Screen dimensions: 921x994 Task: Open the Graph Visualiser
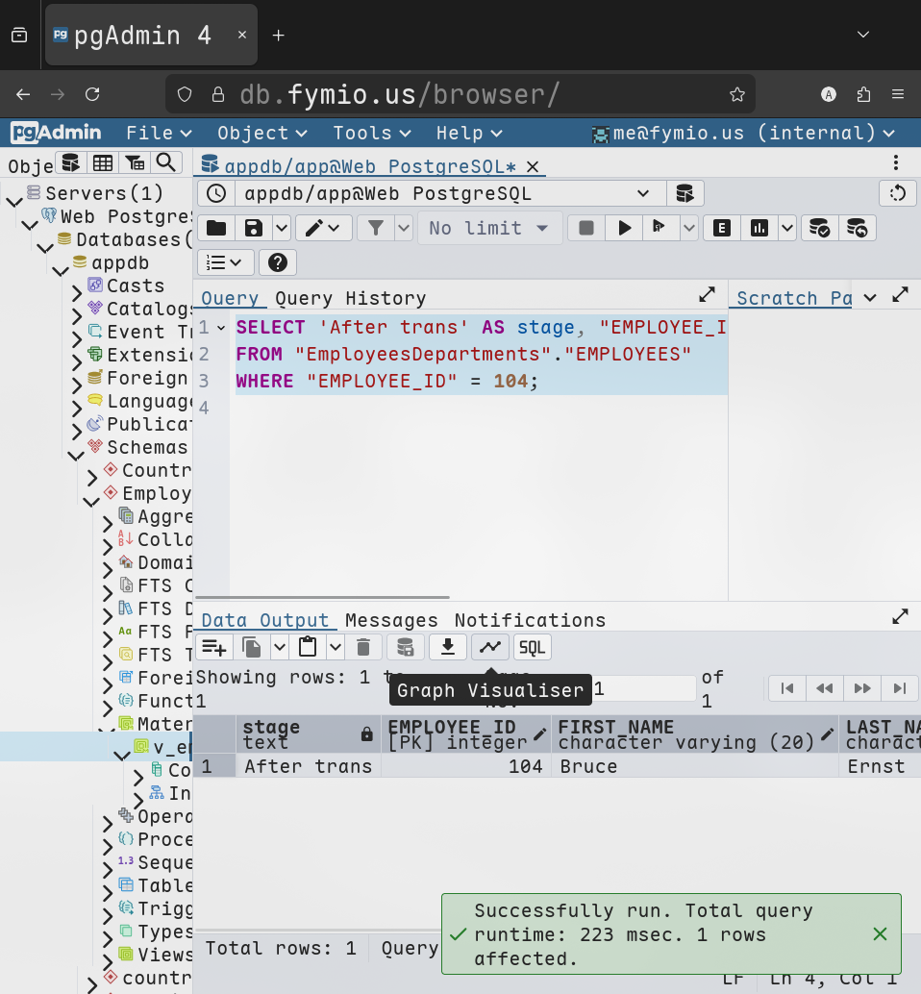tap(490, 647)
